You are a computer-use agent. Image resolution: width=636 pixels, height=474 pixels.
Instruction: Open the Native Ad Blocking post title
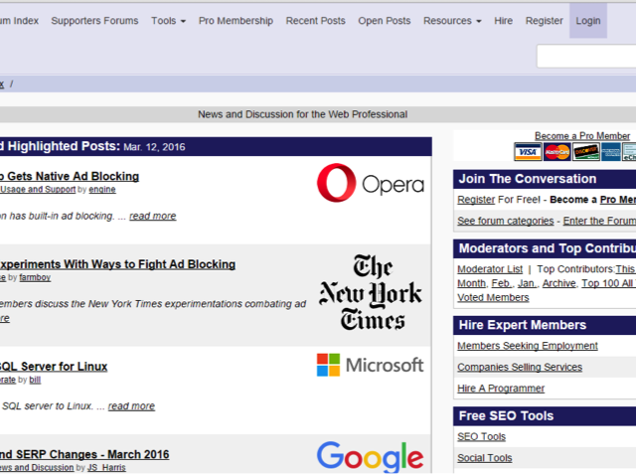click(x=70, y=176)
